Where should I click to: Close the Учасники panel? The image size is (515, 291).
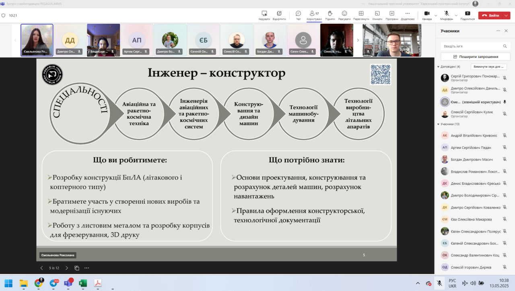pyautogui.click(x=507, y=31)
